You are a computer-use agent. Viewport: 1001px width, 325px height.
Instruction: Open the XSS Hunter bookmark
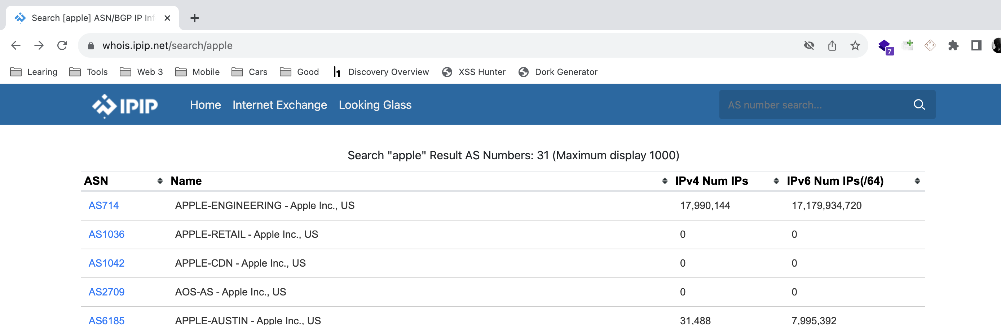[474, 72]
